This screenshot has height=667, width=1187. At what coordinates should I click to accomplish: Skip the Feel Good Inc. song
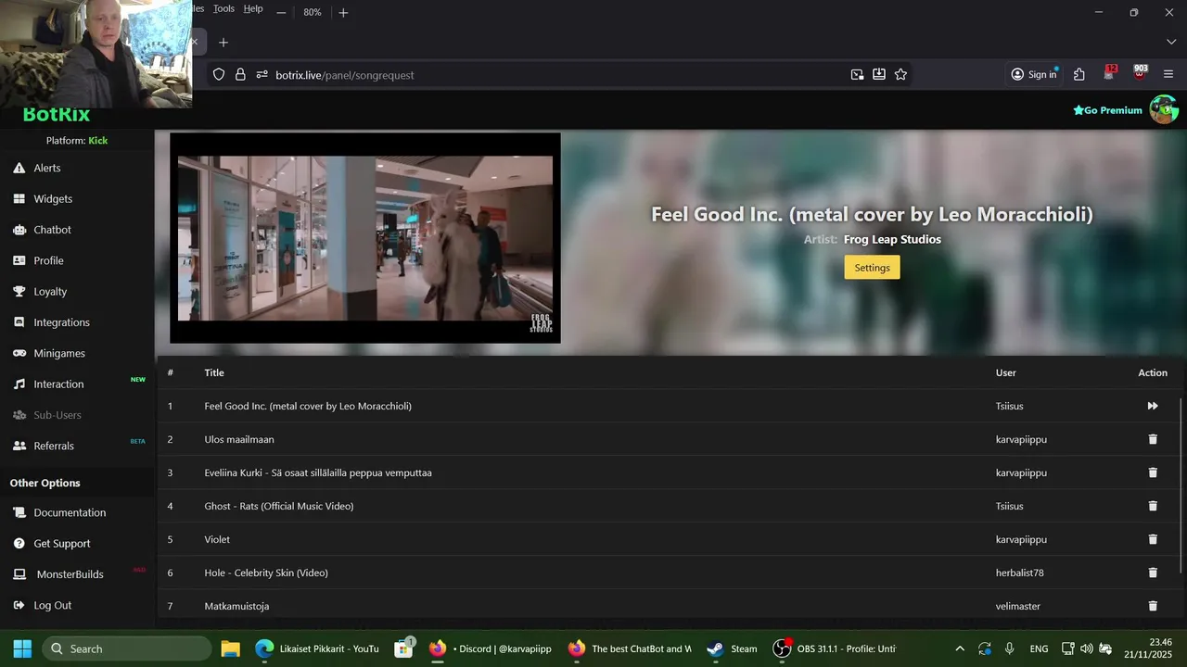(1153, 406)
